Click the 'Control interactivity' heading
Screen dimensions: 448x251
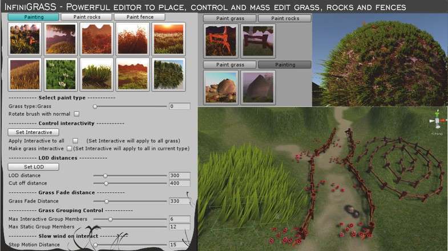(66, 124)
